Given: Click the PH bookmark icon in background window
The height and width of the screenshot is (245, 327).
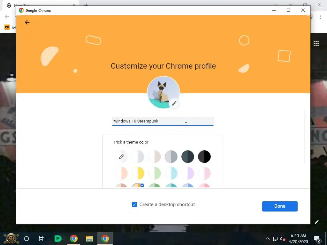Looking at the screenshot, I should tap(7, 27).
